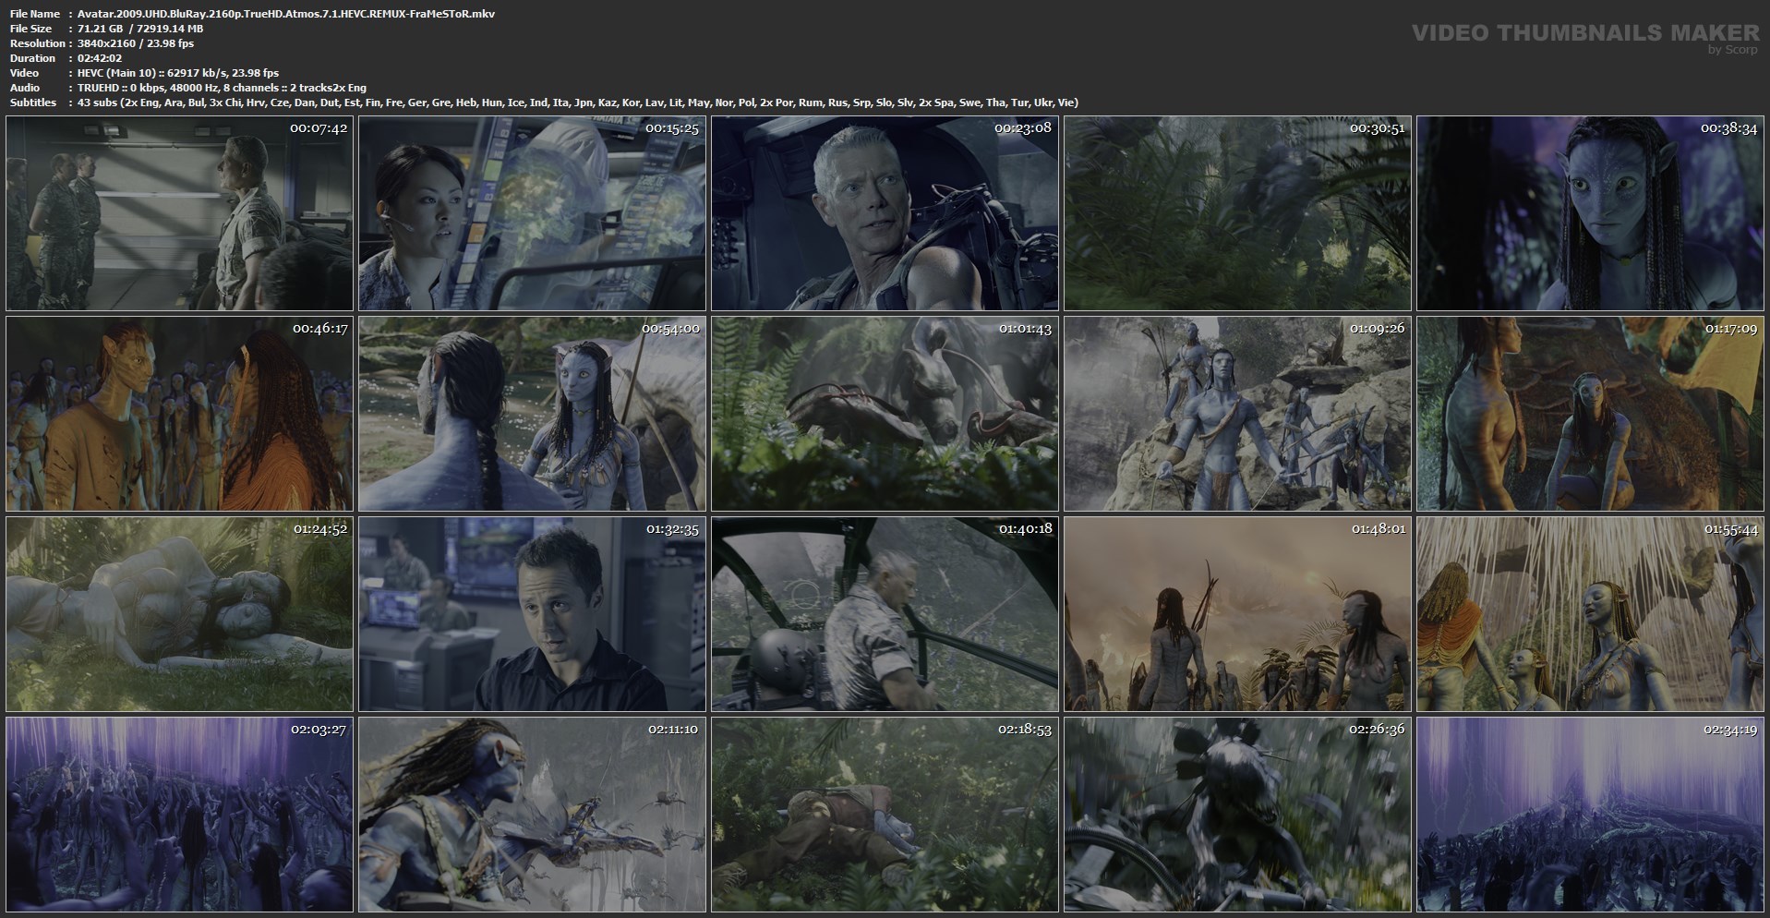
Task: Pick the thumbnail stamped 02:11:10
Action: coord(532,815)
